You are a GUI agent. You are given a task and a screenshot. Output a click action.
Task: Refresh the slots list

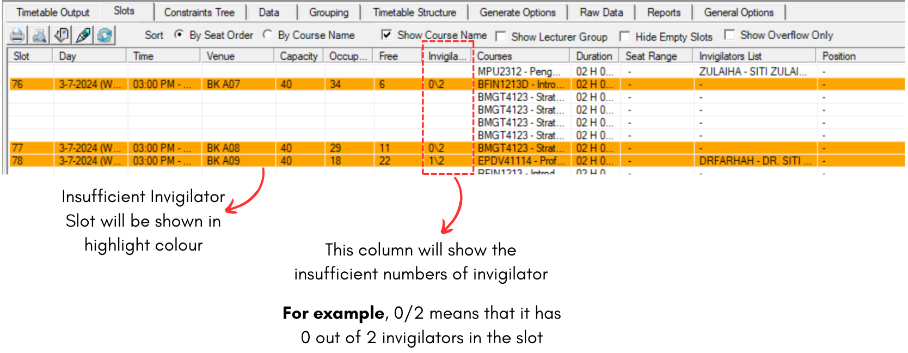point(105,35)
